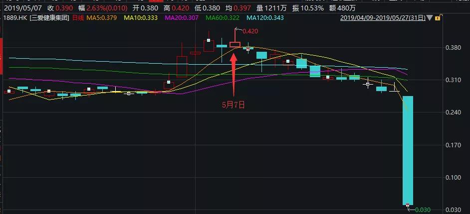The width and height of the screenshot is (470, 214).
Task: Open the date range dropdown triangle
Action: 430,18
